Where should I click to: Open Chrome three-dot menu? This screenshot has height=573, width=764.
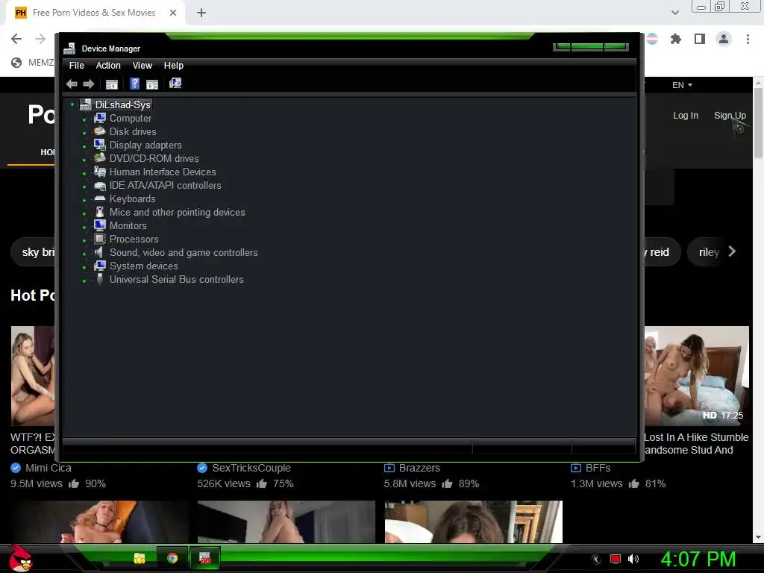click(748, 39)
